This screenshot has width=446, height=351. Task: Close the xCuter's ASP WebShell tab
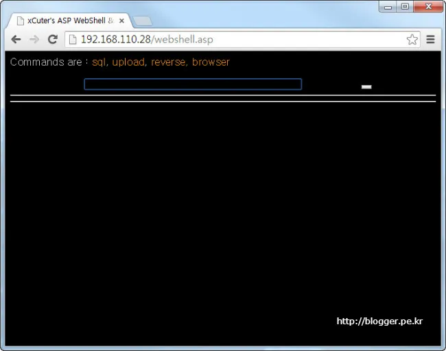(121, 21)
